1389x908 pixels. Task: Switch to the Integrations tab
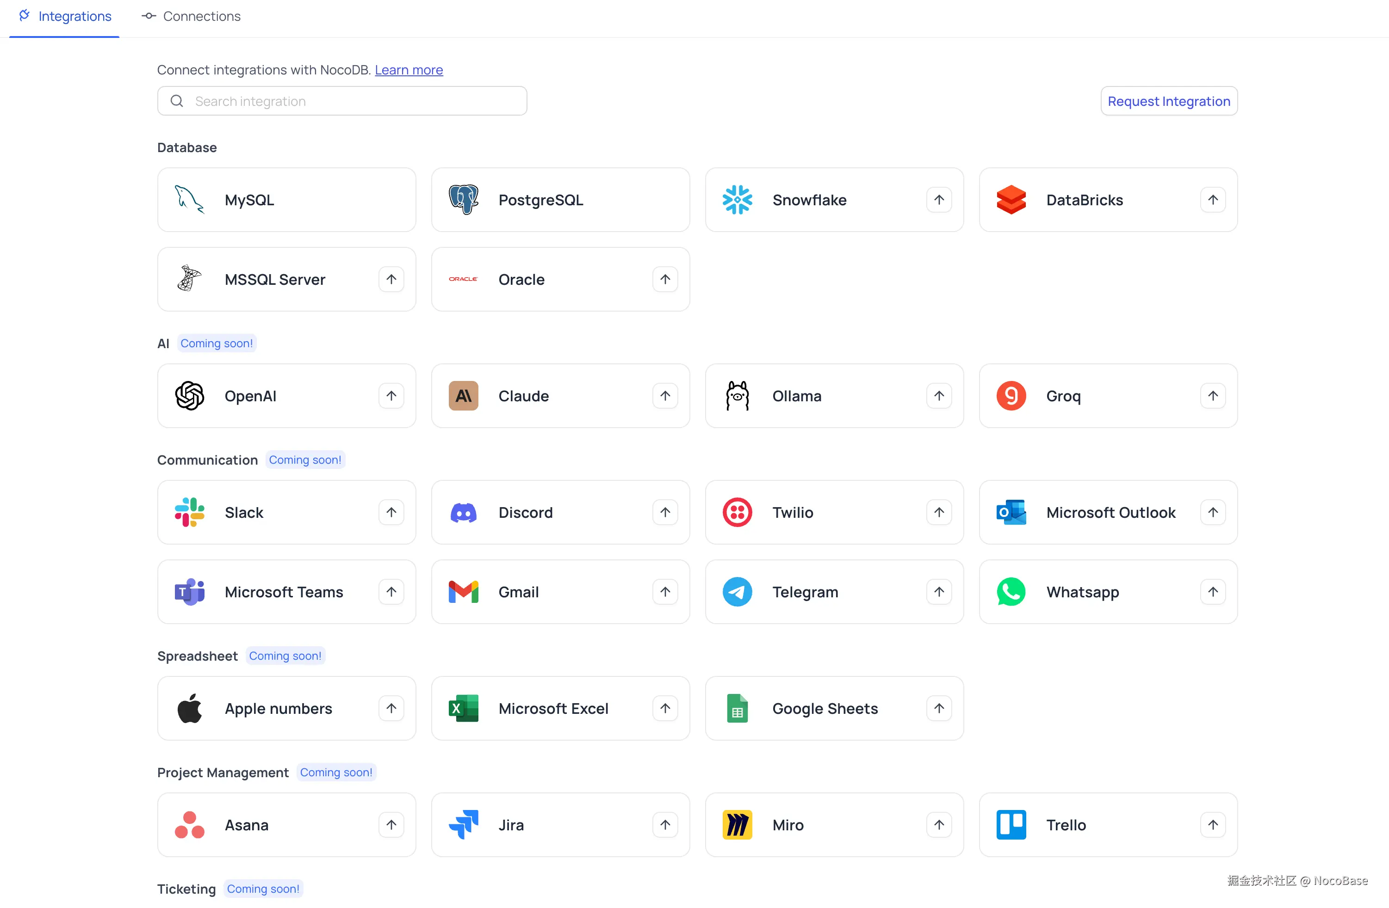point(65,16)
